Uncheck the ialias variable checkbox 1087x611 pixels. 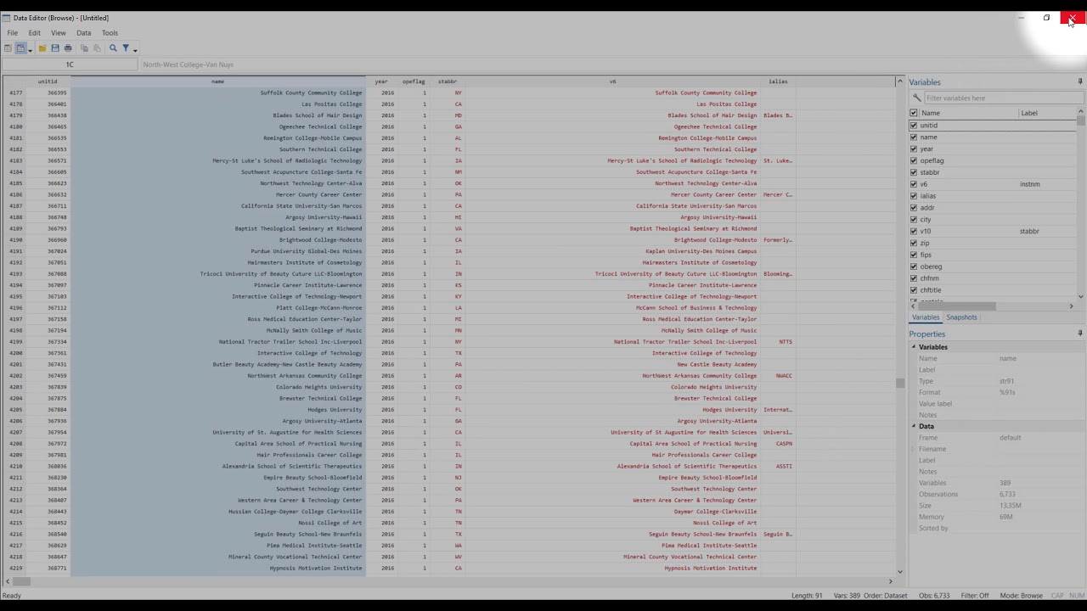pyautogui.click(x=914, y=196)
